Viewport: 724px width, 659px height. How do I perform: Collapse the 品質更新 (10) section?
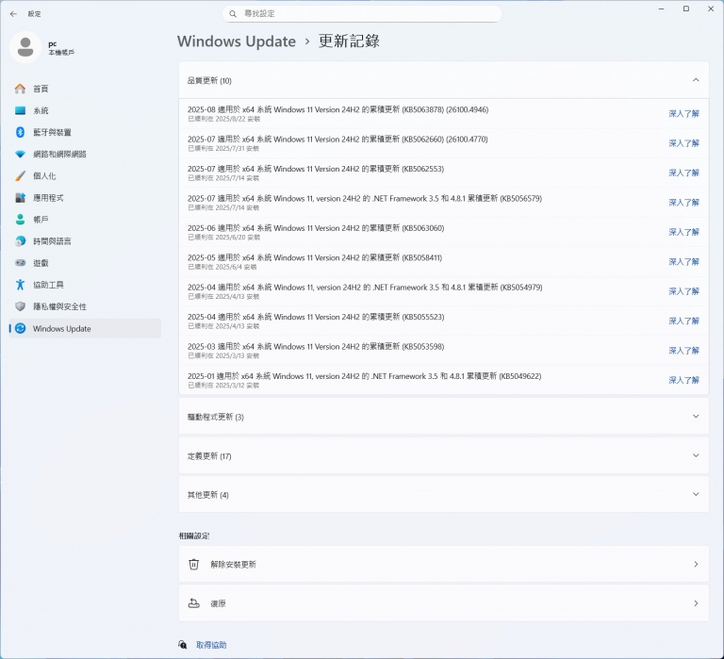coord(696,80)
